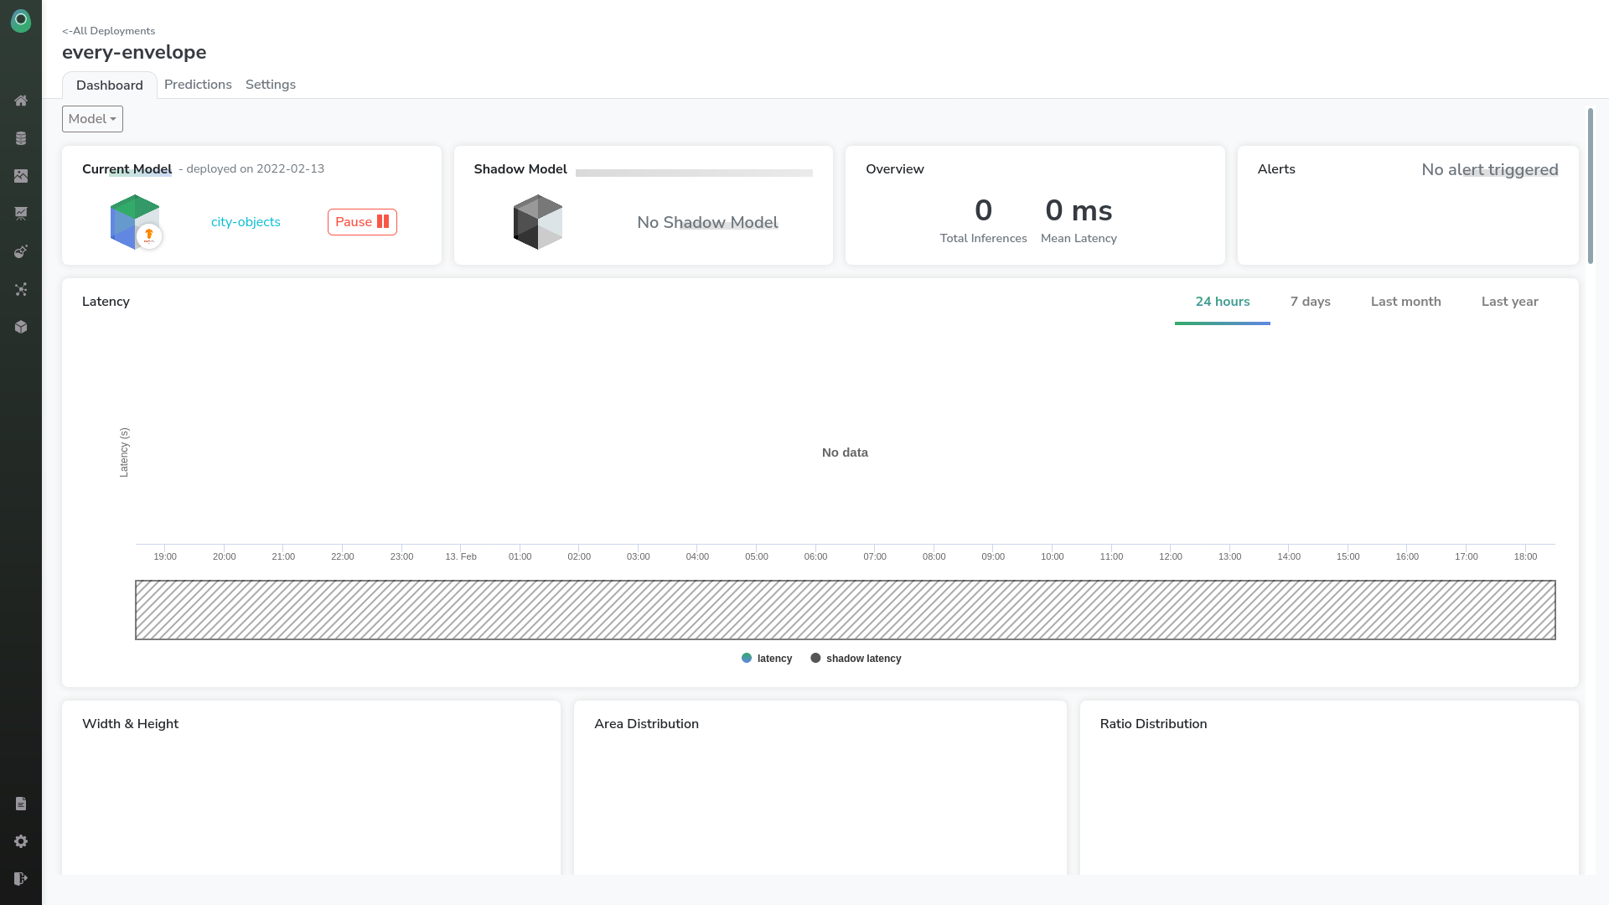1609x905 pixels.
Task: Click the home icon in sidebar
Action: [x=21, y=101]
